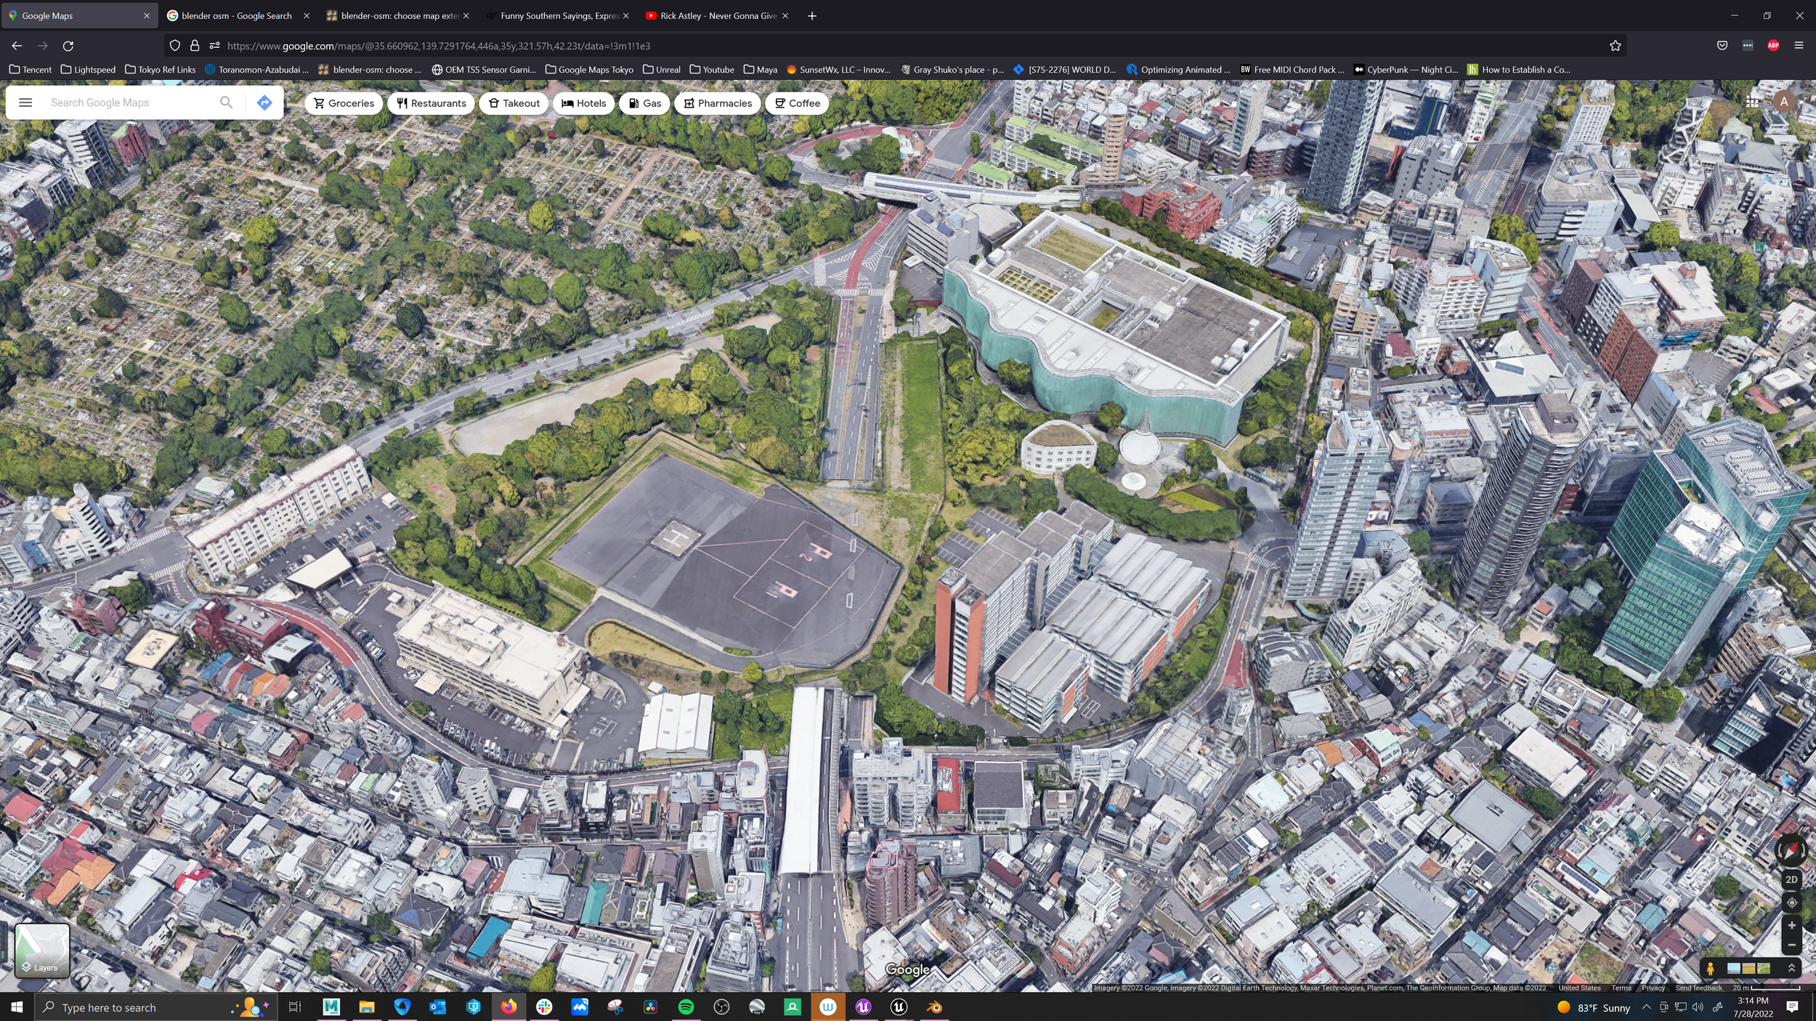
Task: Zoom out with the minus button
Action: point(1791,945)
